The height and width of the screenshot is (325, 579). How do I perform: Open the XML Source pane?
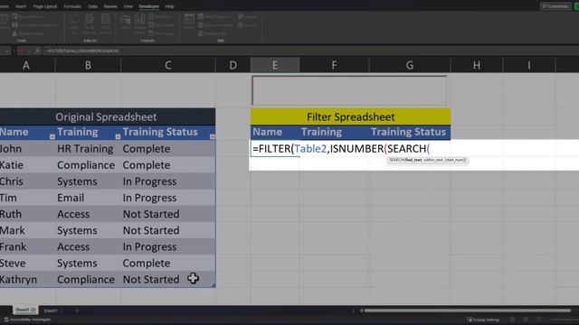pos(189,22)
